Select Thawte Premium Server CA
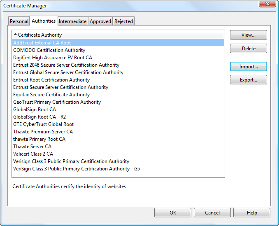Screen dimensions: 279x226 119,132
